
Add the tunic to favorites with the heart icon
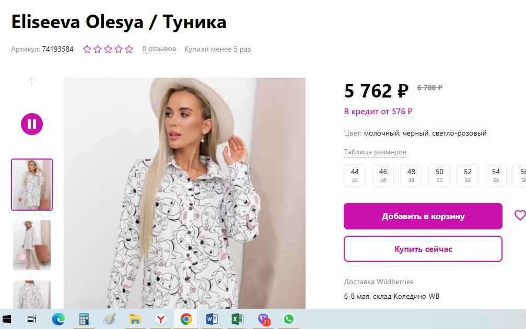pos(519,215)
